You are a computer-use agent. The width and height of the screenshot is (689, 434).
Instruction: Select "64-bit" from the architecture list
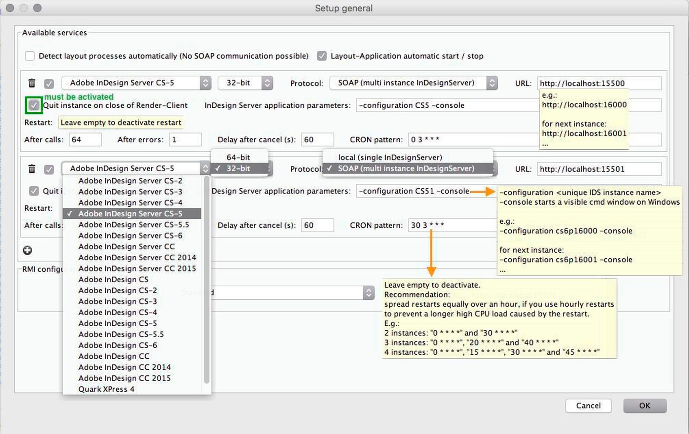point(239,157)
